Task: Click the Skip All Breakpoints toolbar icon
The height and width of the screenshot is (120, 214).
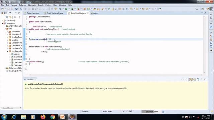Action: click(x=21, y=9)
